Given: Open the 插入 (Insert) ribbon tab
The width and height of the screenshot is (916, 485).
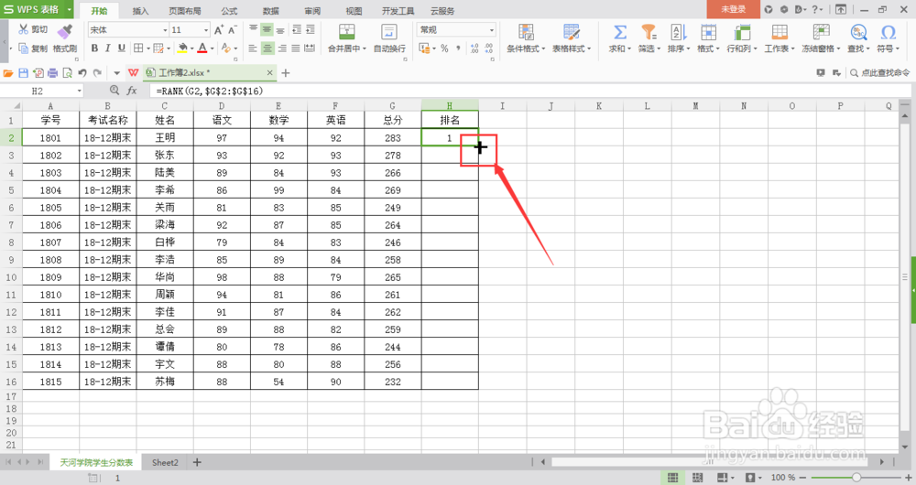Looking at the screenshot, I should (x=140, y=10).
